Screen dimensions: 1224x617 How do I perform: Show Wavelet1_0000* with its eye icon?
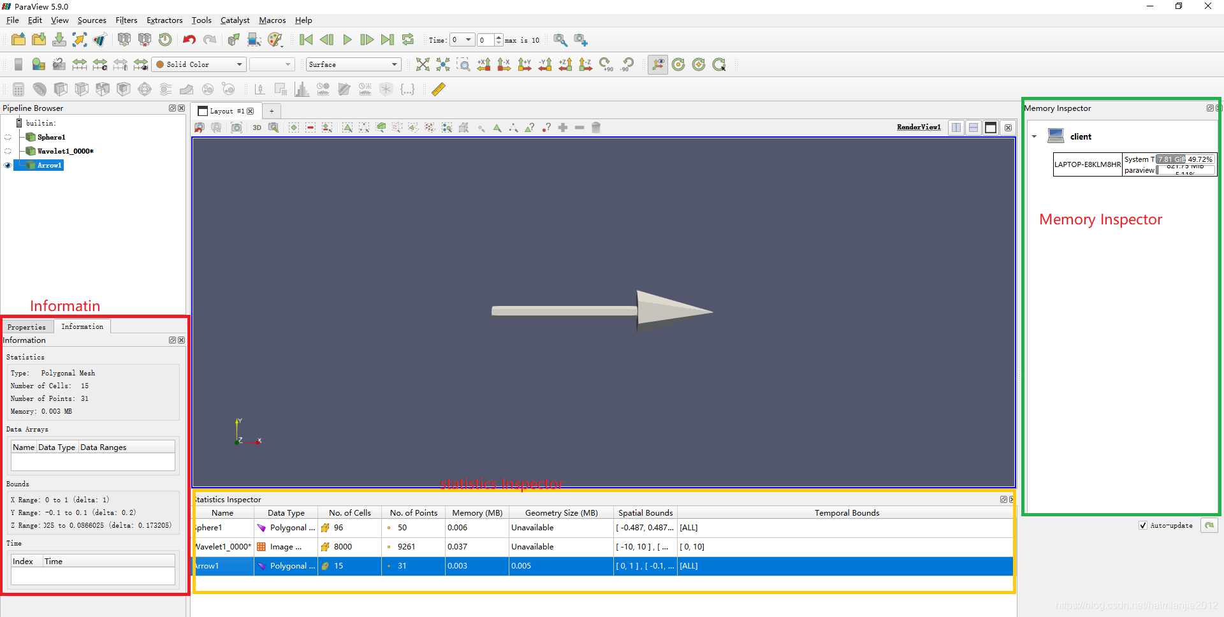[8, 151]
